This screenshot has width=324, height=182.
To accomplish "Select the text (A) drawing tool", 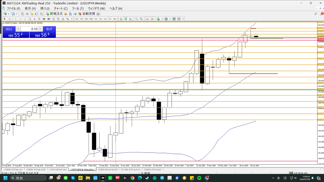I will click(35, 19).
